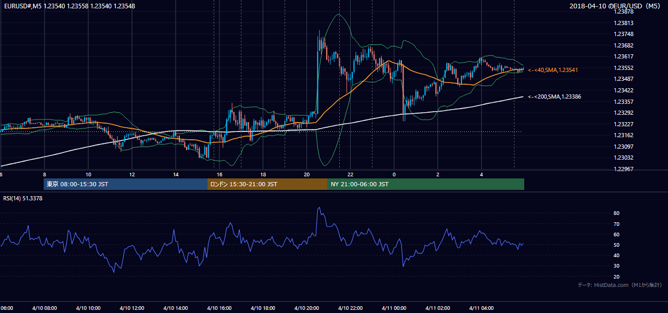Image resolution: width=668 pixels, height=313 pixels.
Task: Click price axis value 1.23487
Action: point(624,79)
